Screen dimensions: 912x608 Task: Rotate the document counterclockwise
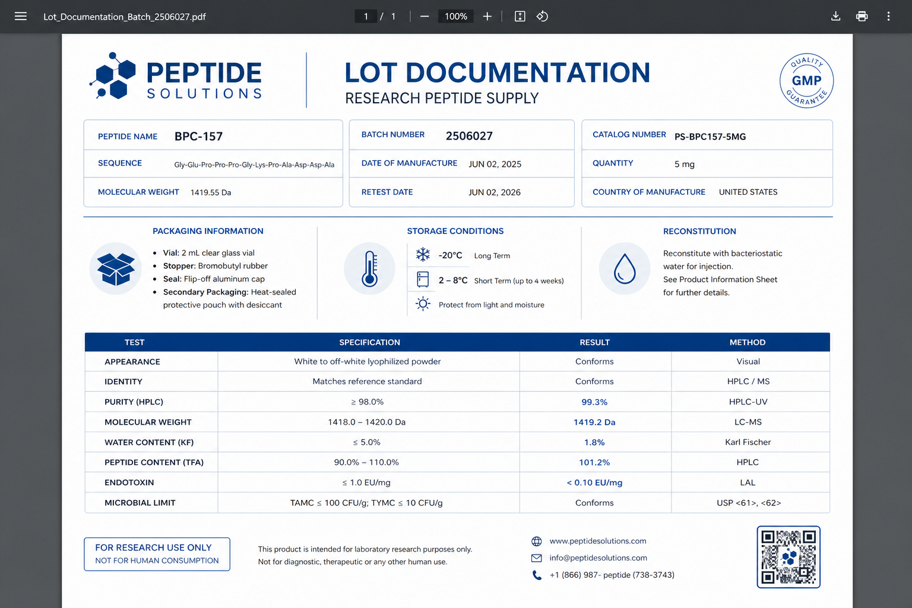tap(542, 16)
